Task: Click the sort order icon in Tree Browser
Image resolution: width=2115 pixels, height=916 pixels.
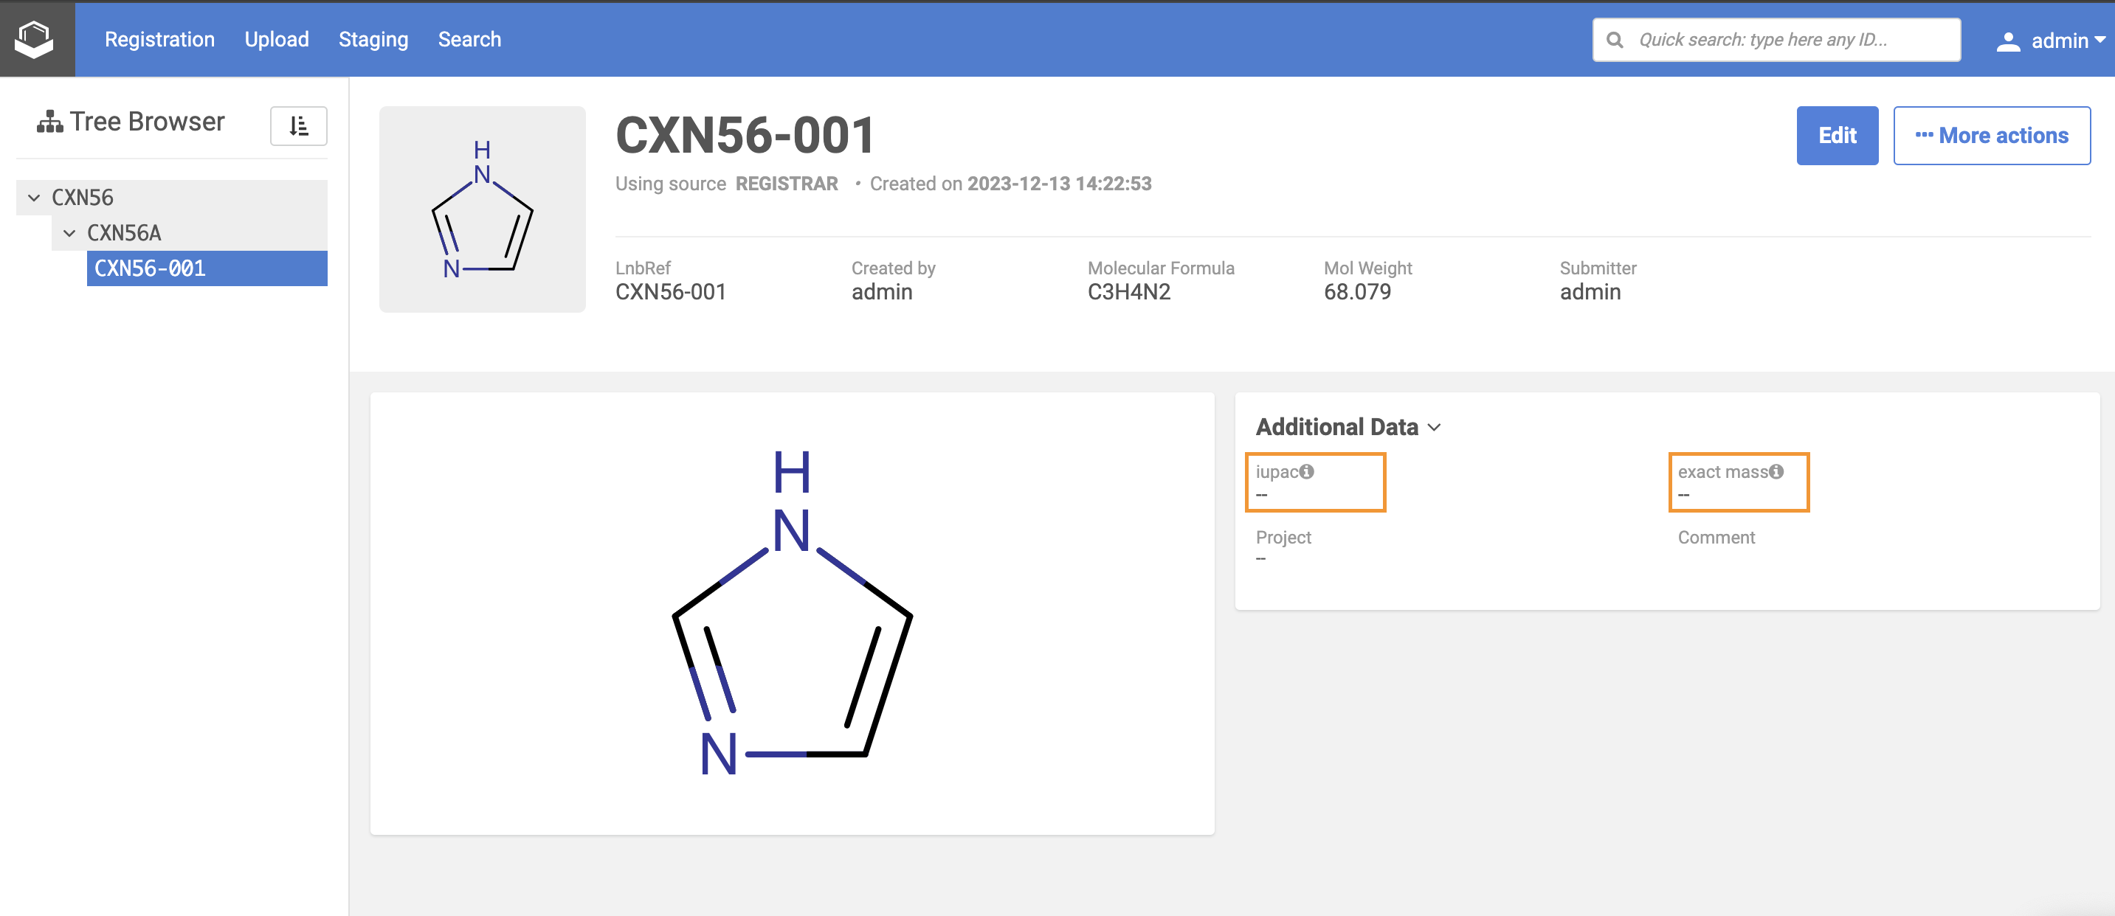Action: [298, 125]
